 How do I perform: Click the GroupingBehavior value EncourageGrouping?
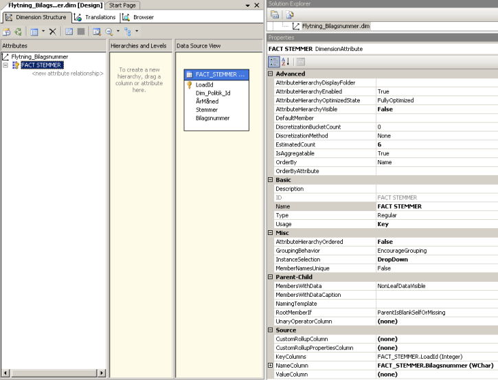tap(402, 251)
